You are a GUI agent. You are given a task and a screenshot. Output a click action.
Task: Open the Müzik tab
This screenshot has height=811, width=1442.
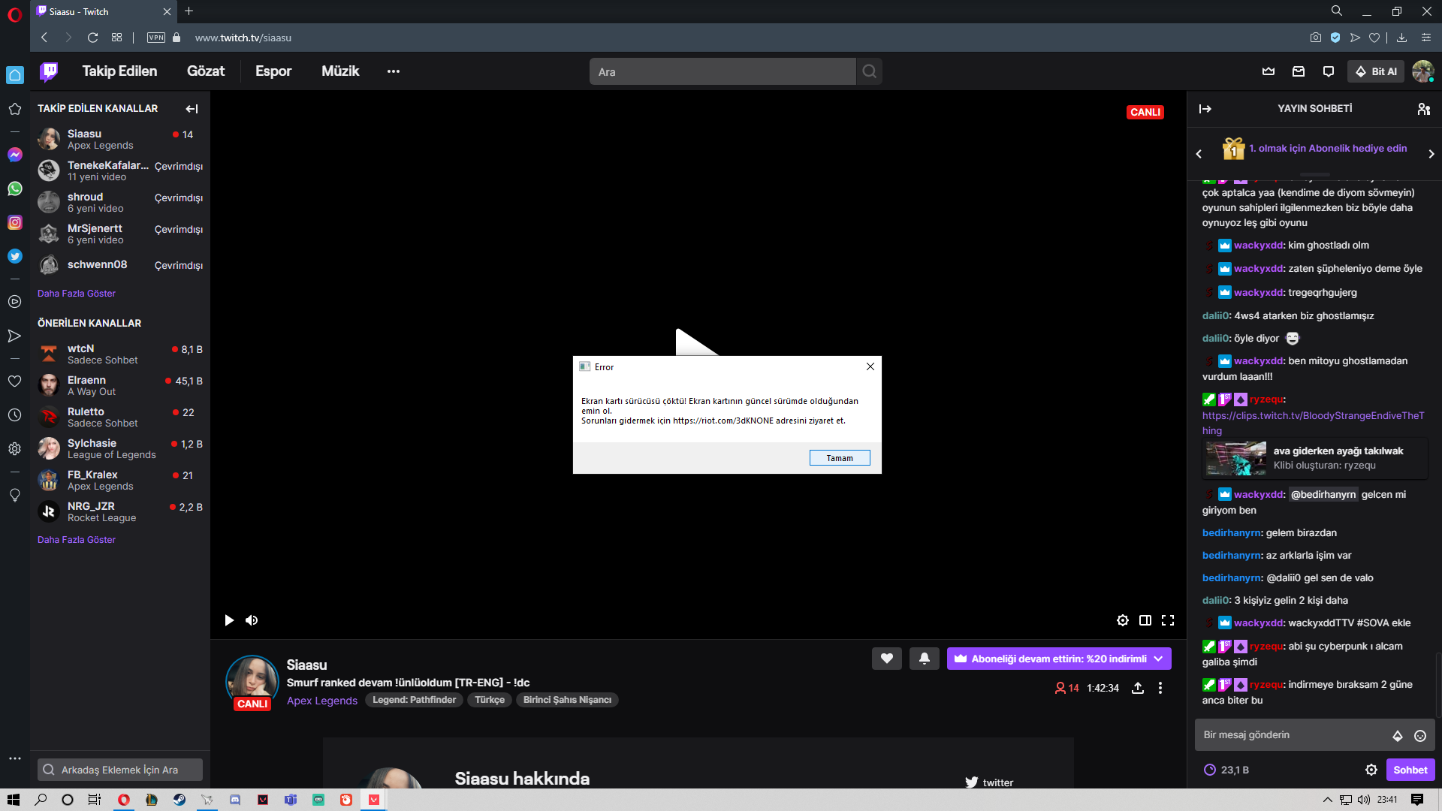point(340,71)
